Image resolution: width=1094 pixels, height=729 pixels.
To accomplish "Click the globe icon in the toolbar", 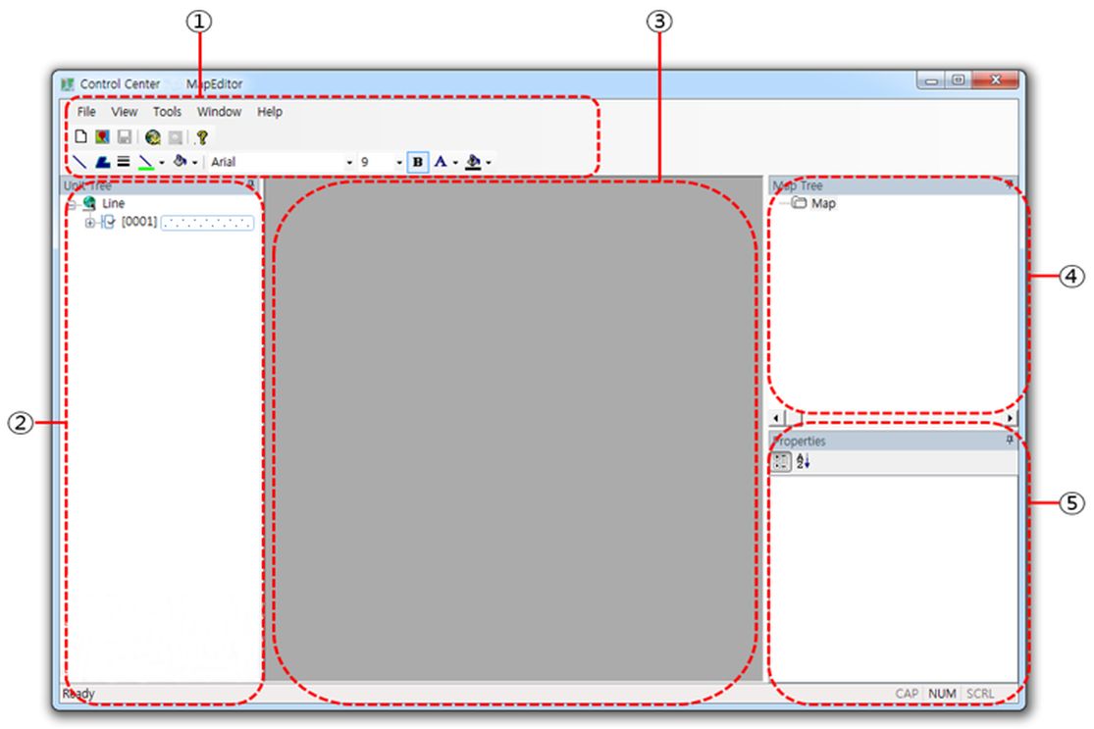I will point(153,137).
